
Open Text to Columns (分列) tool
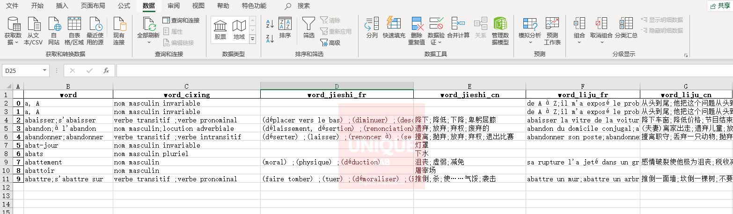372,24
